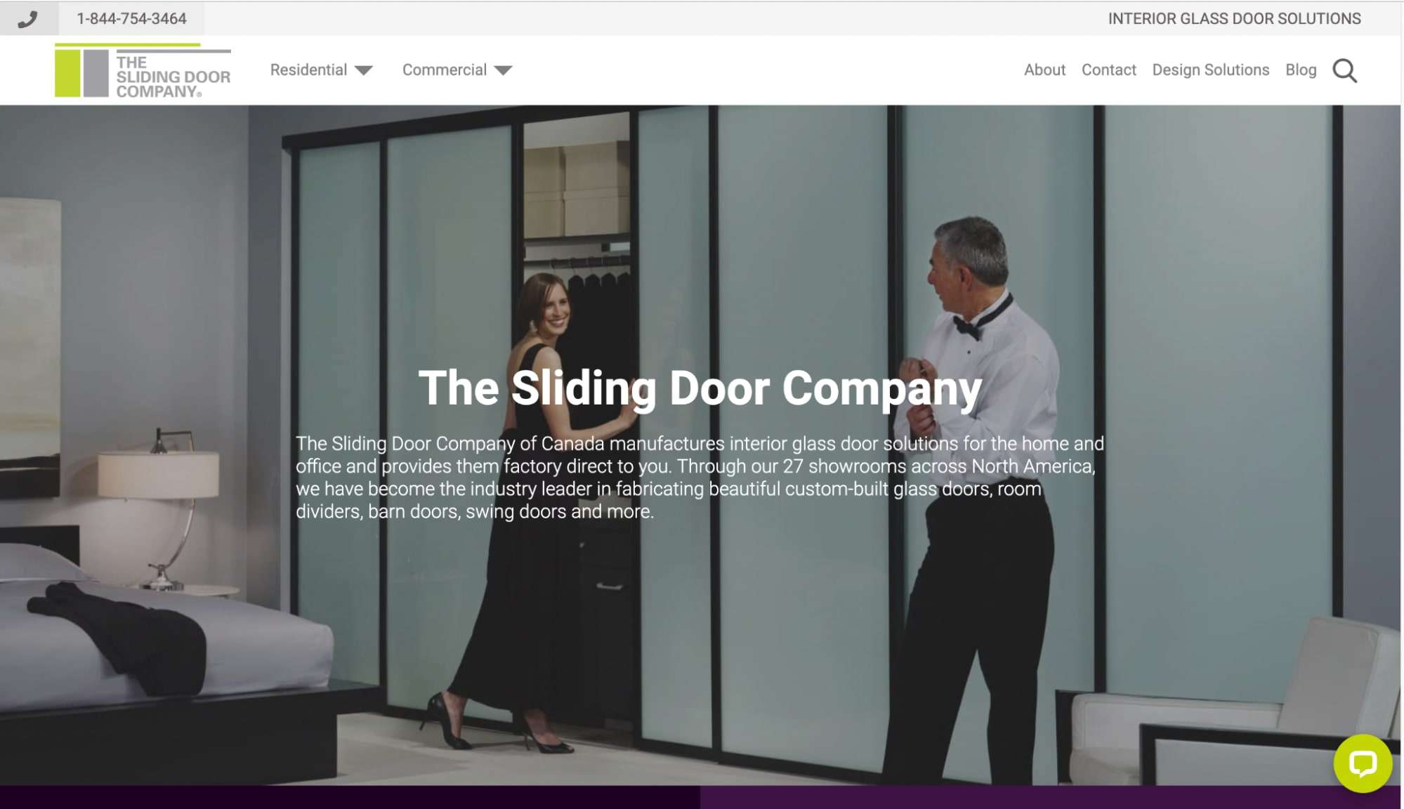Viewport: 1404px width, 809px height.
Task: Open the Commercial menu
Action: (445, 70)
